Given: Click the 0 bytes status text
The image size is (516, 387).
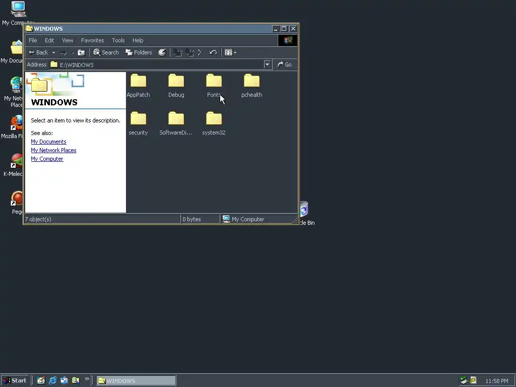Looking at the screenshot, I should 192,219.
